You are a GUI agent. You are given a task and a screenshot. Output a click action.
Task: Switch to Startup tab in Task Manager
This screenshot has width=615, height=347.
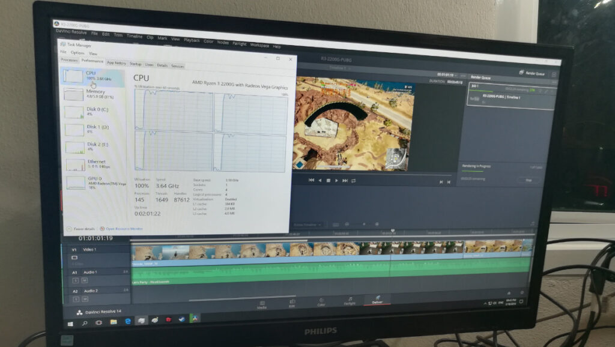pyautogui.click(x=135, y=64)
